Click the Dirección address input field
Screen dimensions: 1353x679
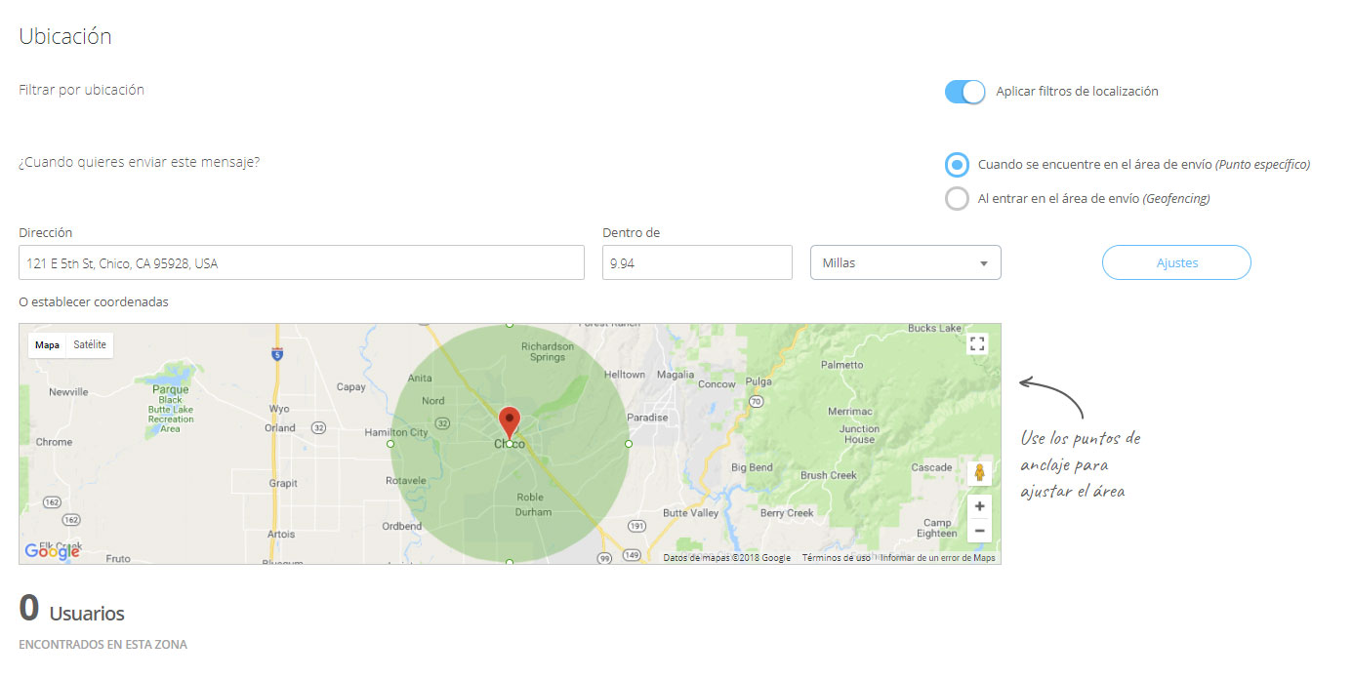[302, 262]
